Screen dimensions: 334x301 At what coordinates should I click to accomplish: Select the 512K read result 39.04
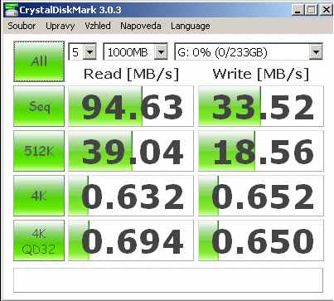(131, 151)
